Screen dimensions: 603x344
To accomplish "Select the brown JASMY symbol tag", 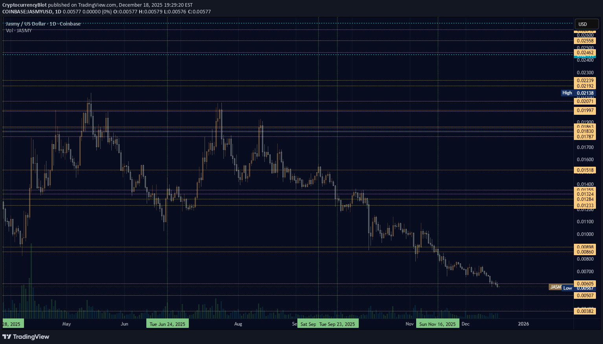I will coord(555,287).
